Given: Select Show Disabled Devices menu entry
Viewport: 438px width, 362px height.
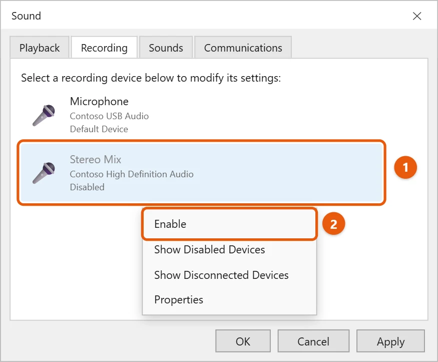Looking at the screenshot, I should pos(229,249).
